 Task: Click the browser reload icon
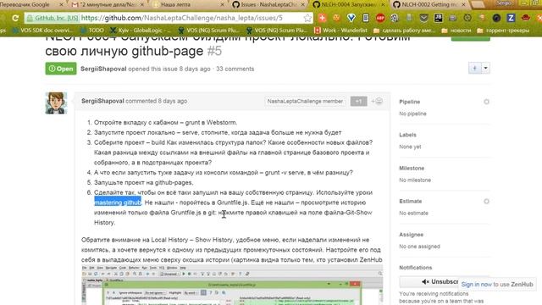tap(15, 18)
